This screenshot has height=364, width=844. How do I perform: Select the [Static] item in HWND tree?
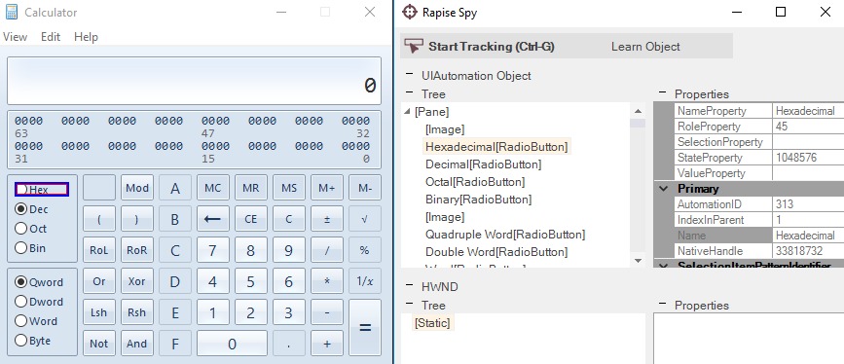[432, 322]
